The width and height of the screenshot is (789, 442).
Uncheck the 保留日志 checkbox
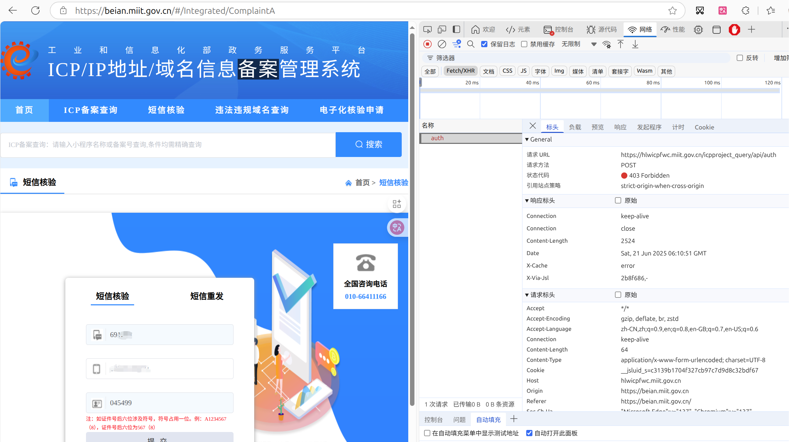pos(484,44)
